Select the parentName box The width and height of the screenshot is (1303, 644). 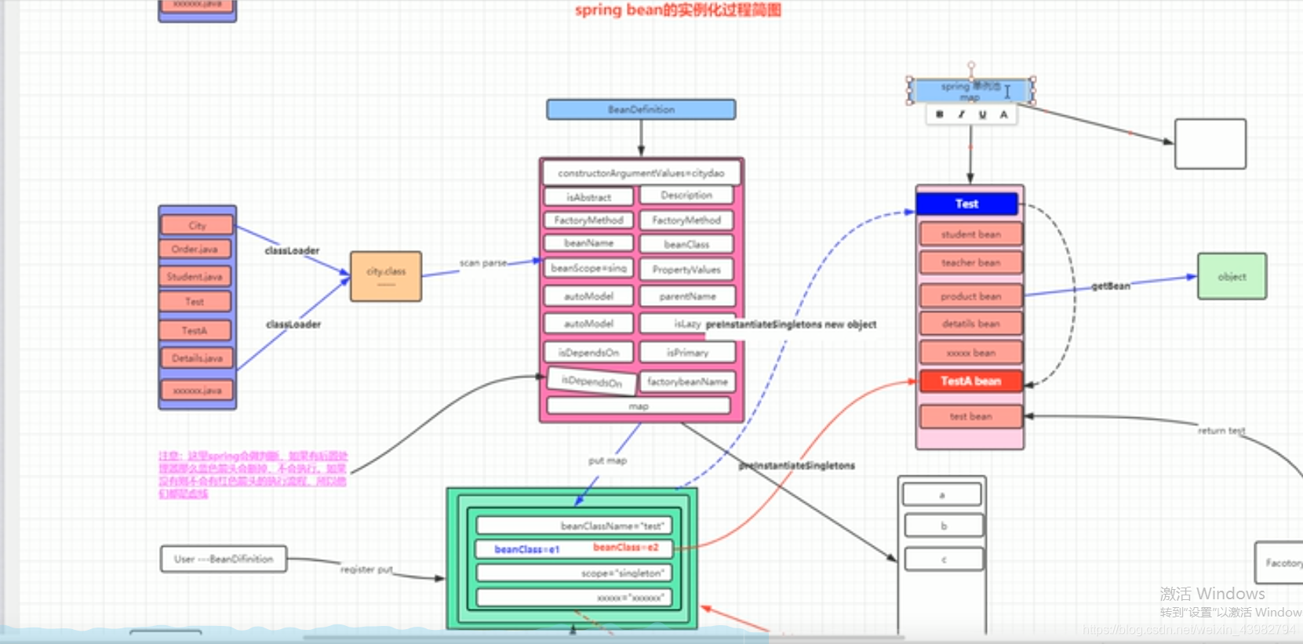(x=687, y=297)
